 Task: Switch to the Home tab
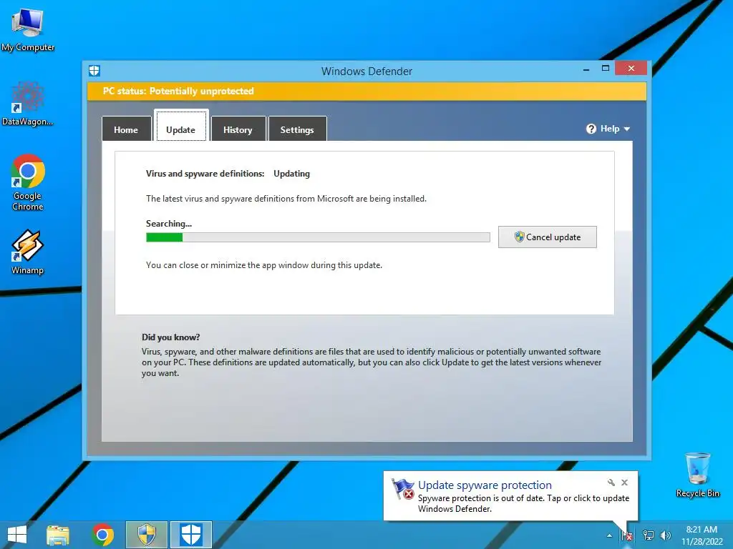(x=126, y=129)
